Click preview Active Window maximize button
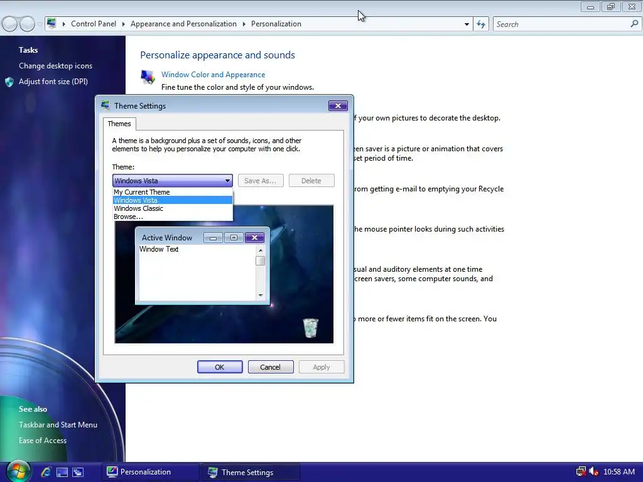Screen dimensions: 643x482 pyautogui.click(x=234, y=238)
